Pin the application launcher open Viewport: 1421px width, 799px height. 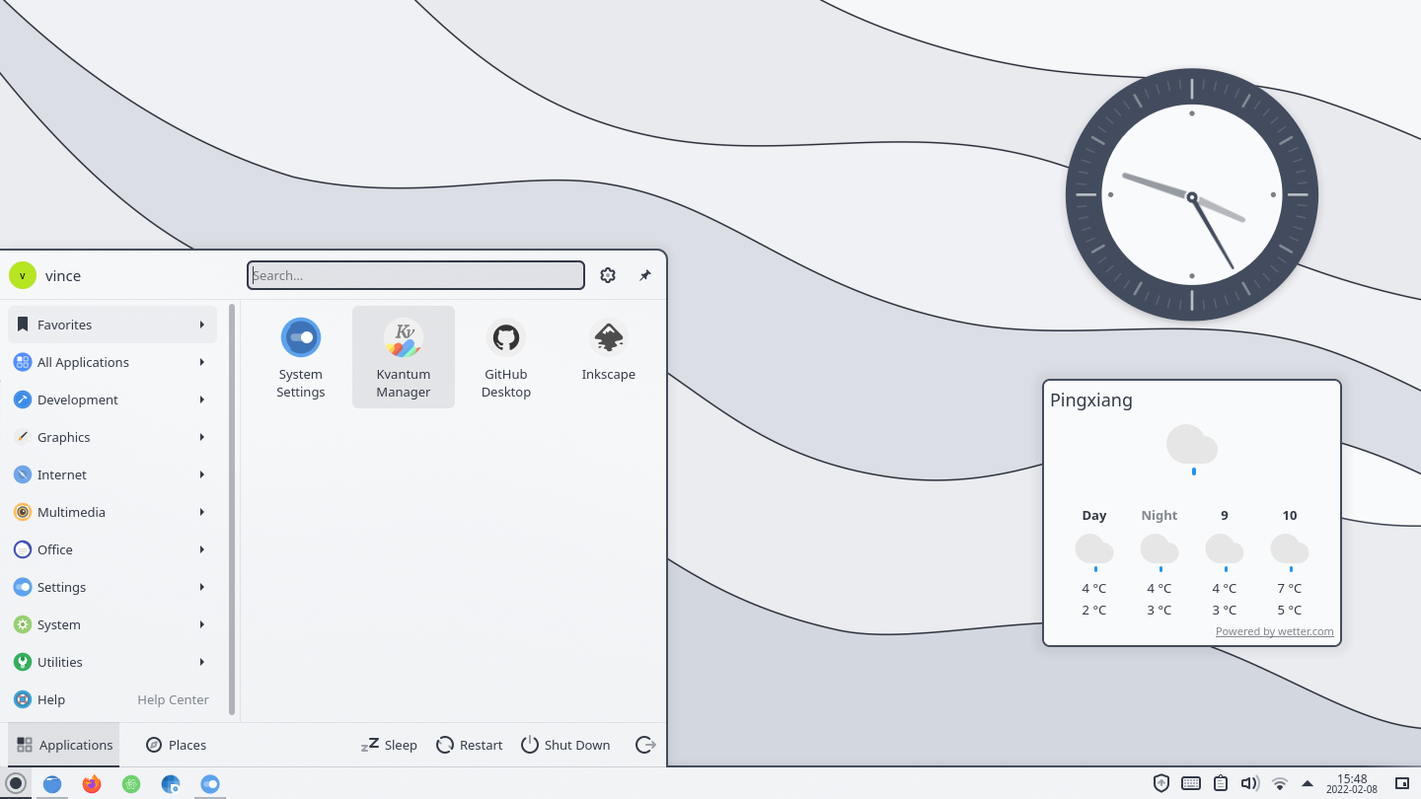tap(645, 275)
